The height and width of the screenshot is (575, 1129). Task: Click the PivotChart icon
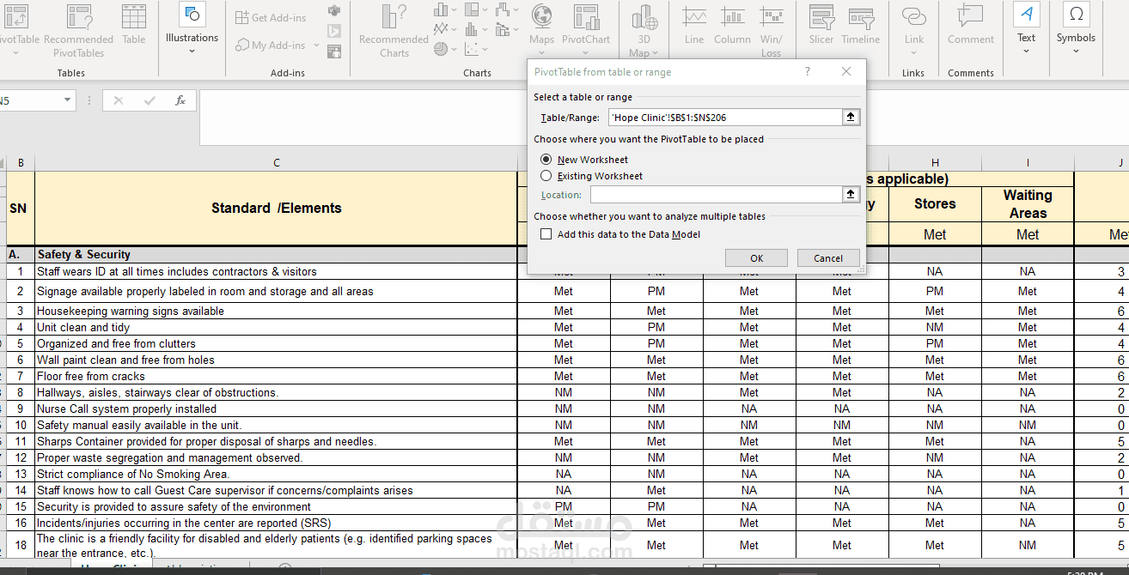click(x=586, y=17)
